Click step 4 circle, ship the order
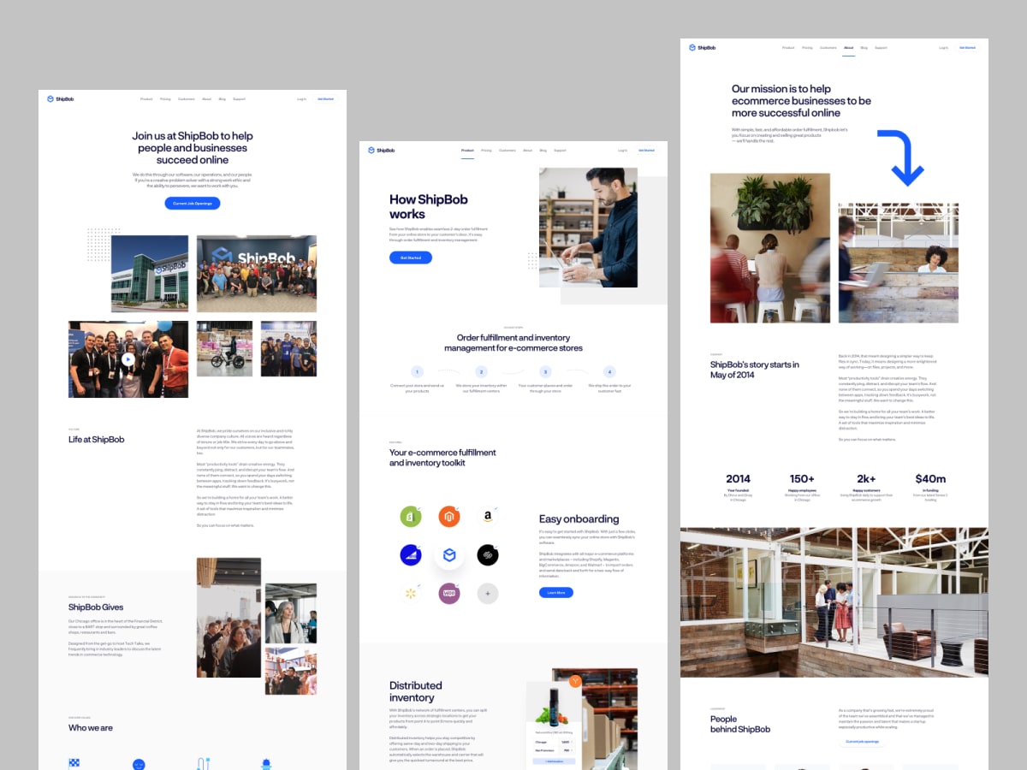Screen dimensions: 1027x770 pyautogui.click(x=609, y=372)
